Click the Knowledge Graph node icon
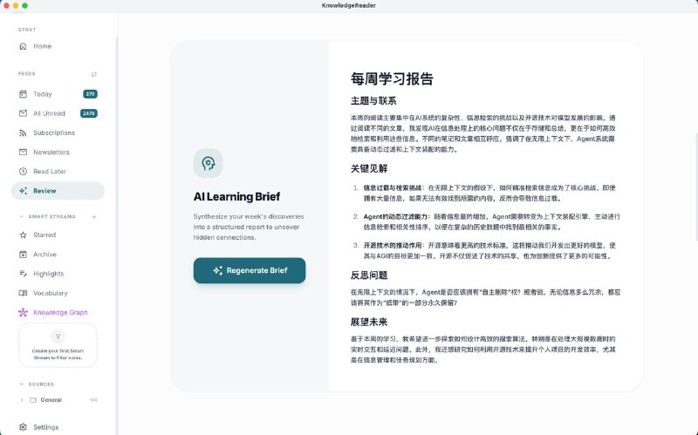The image size is (698, 435). pos(24,312)
